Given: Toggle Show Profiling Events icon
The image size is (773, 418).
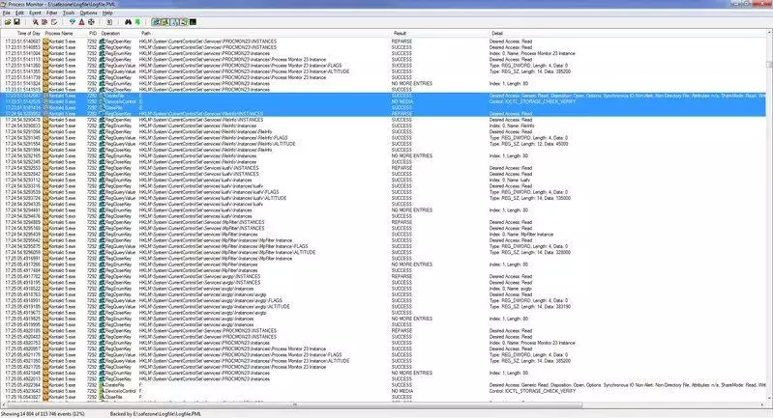Looking at the screenshot, I should tap(193, 22).
